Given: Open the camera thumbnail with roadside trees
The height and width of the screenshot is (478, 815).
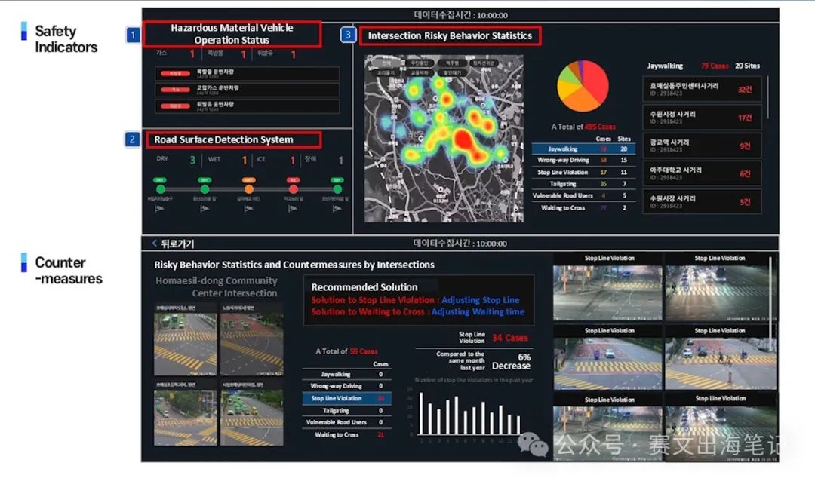Looking at the screenshot, I should coord(185,418).
